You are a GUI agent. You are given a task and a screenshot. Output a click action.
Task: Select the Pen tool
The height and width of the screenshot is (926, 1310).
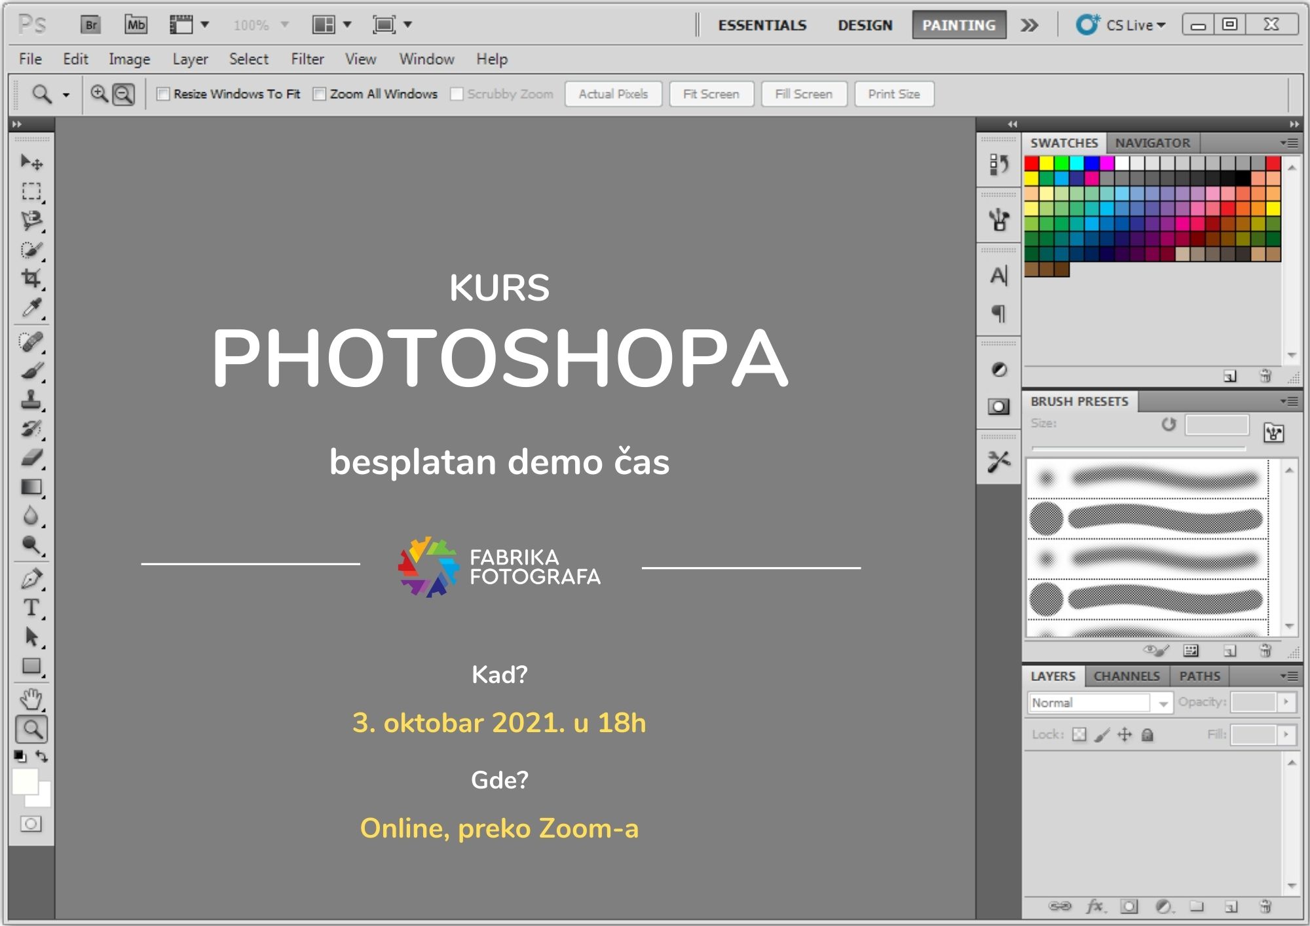[x=31, y=579]
